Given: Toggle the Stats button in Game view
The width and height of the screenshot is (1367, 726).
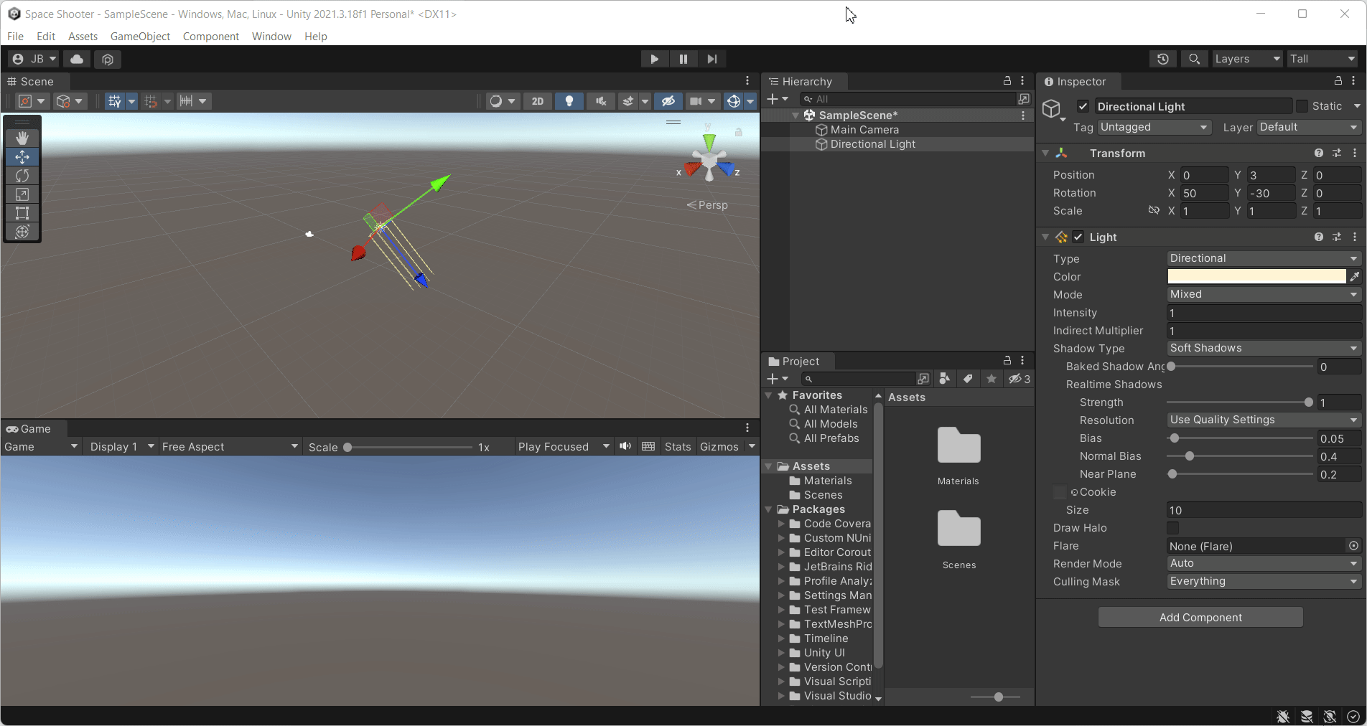Looking at the screenshot, I should coord(677,446).
